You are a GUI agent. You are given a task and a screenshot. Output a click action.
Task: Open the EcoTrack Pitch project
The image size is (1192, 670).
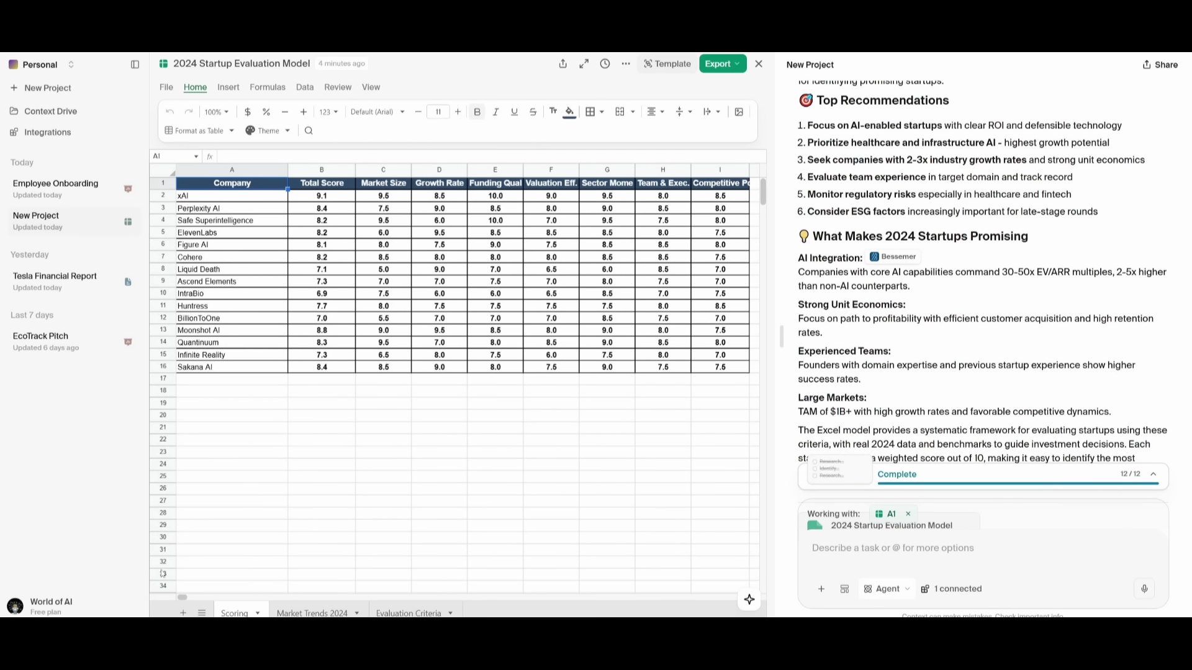click(73, 342)
